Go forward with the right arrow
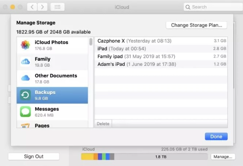This screenshot has width=243, height=166. click(x=42, y=7)
